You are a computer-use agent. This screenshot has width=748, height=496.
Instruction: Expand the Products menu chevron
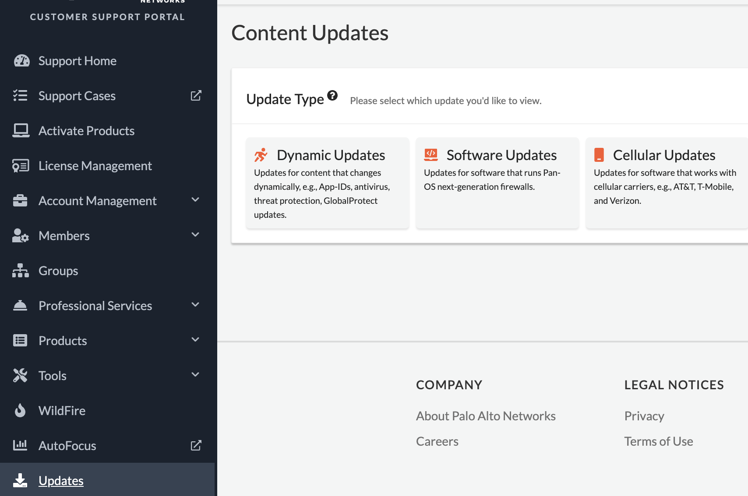pyautogui.click(x=195, y=340)
